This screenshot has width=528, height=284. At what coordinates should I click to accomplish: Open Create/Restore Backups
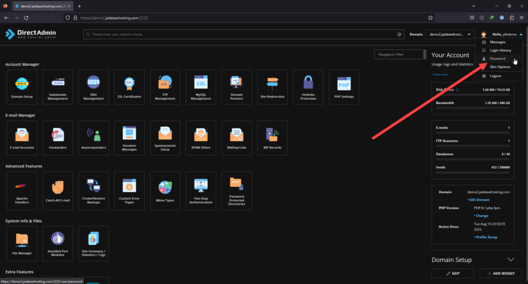tap(94, 191)
